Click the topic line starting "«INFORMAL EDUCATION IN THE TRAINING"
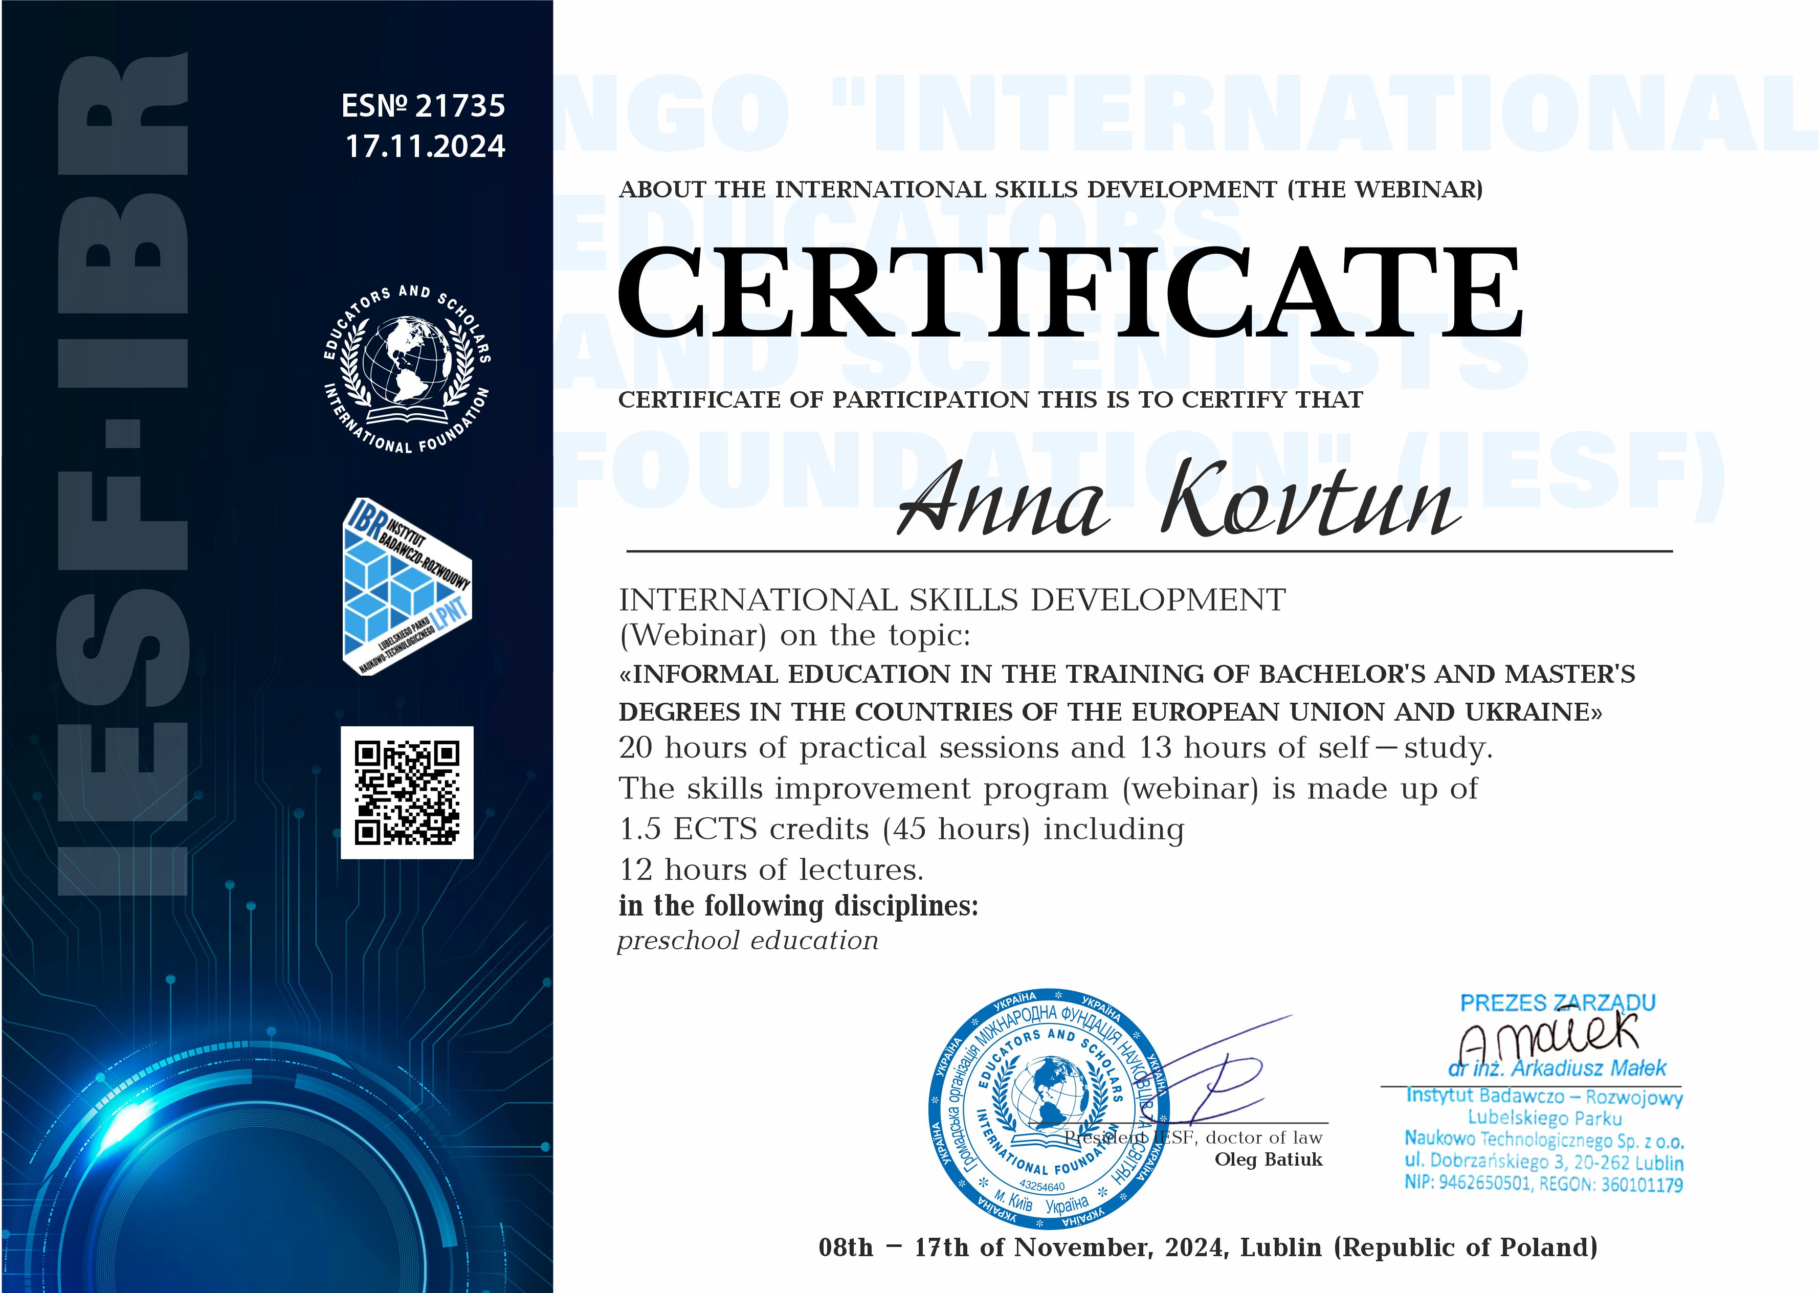Viewport: 1819px width, 1293px height. point(1126,674)
